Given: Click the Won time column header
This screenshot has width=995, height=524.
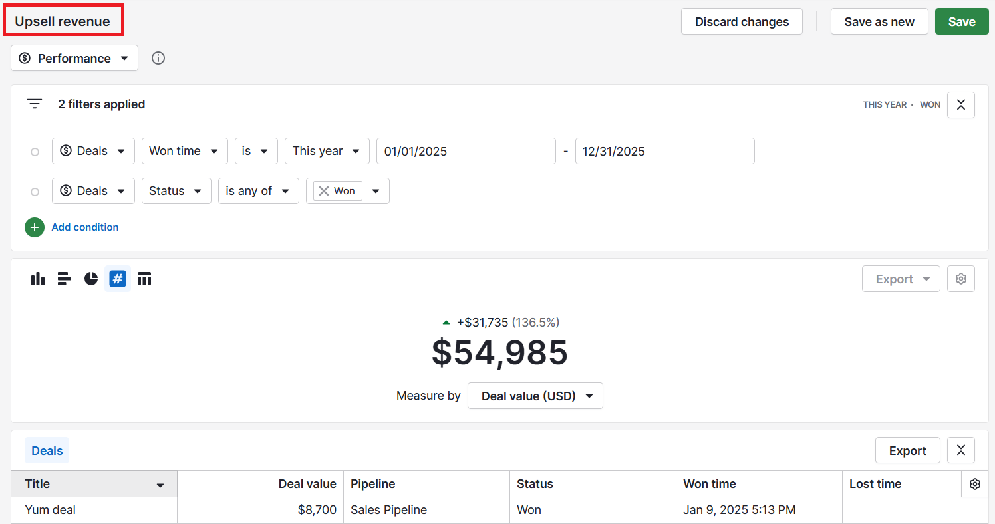Looking at the screenshot, I should pos(760,484).
